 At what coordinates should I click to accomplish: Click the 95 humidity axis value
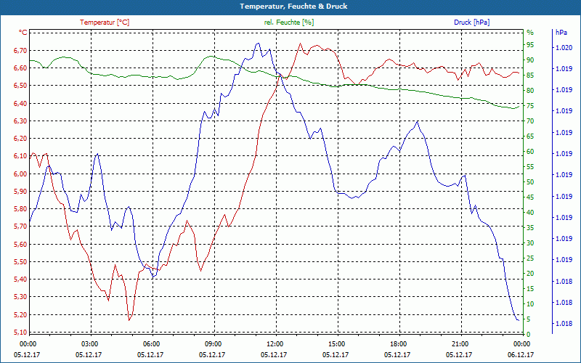point(530,45)
